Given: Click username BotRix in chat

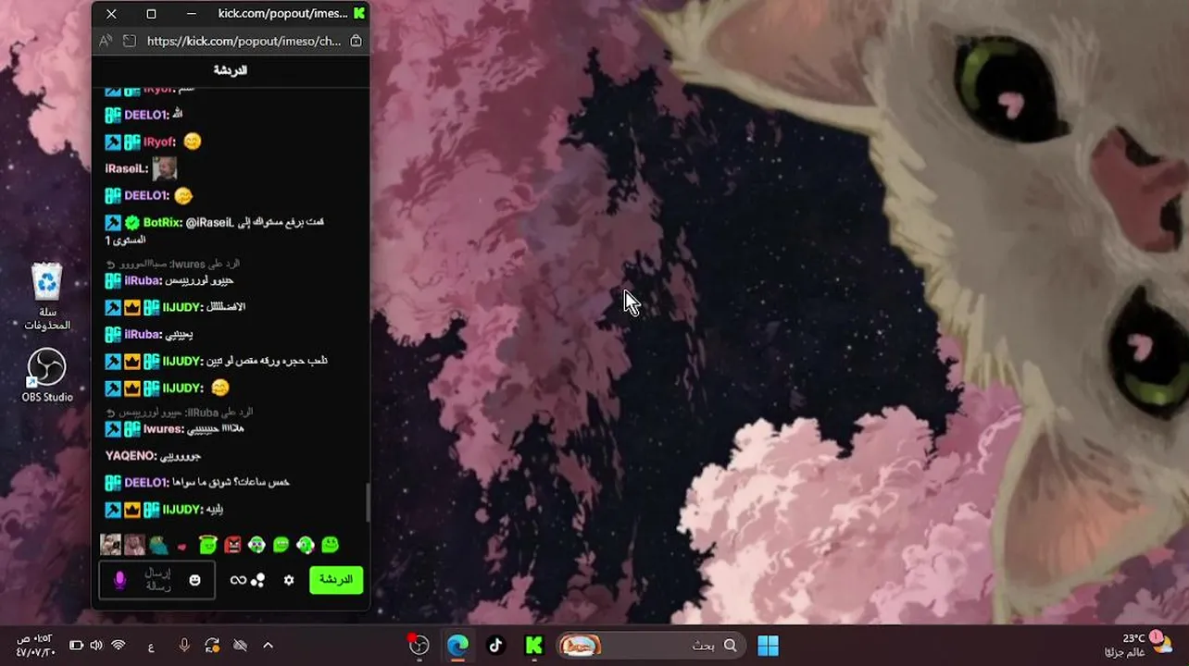Looking at the screenshot, I should [x=160, y=223].
